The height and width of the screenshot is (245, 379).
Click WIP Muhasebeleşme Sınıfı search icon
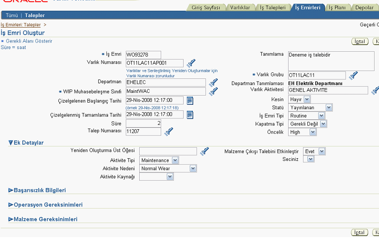click(x=213, y=91)
